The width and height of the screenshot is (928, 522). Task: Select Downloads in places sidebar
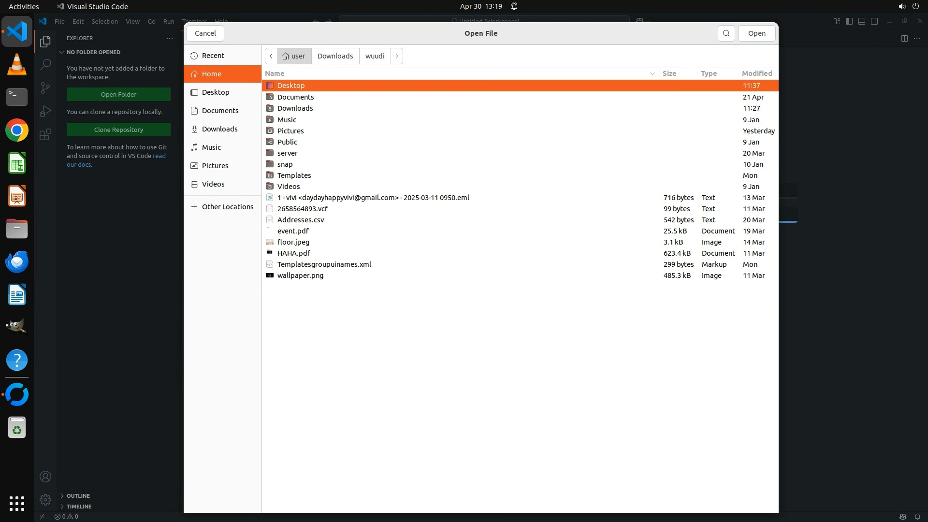(219, 129)
